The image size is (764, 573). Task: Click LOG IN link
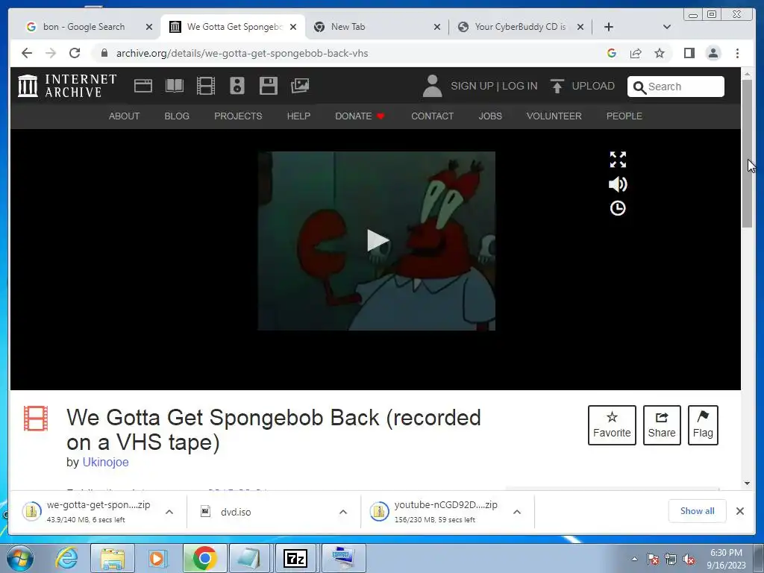click(x=520, y=86)
